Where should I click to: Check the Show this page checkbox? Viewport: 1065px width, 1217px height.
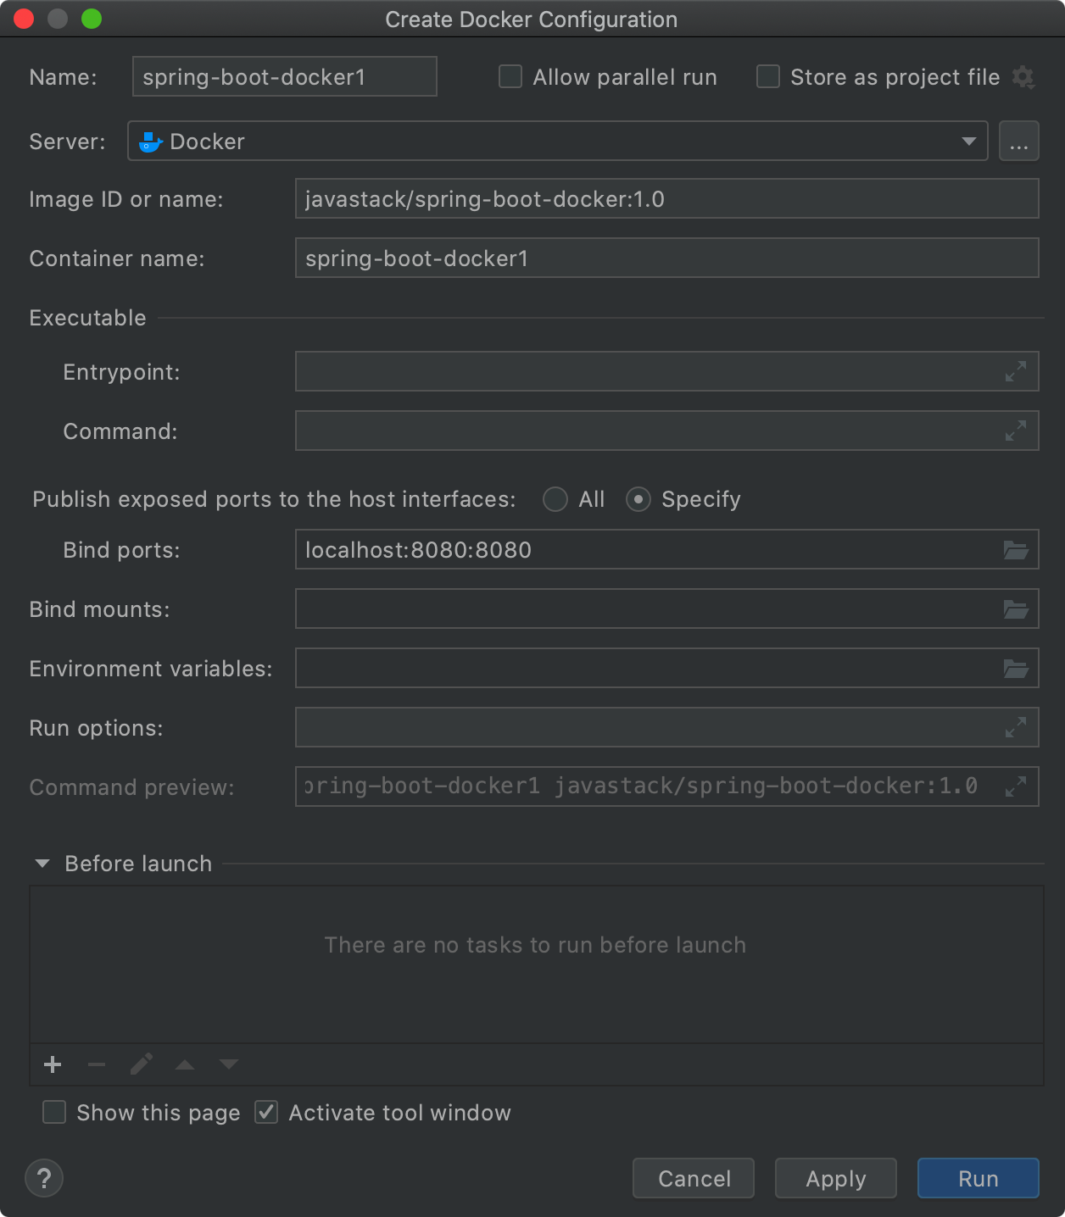point(54,1112)
